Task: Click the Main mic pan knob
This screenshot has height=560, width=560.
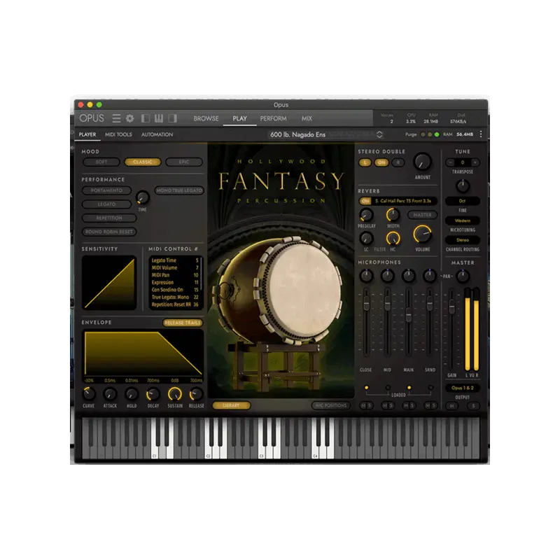Action: 409,276
